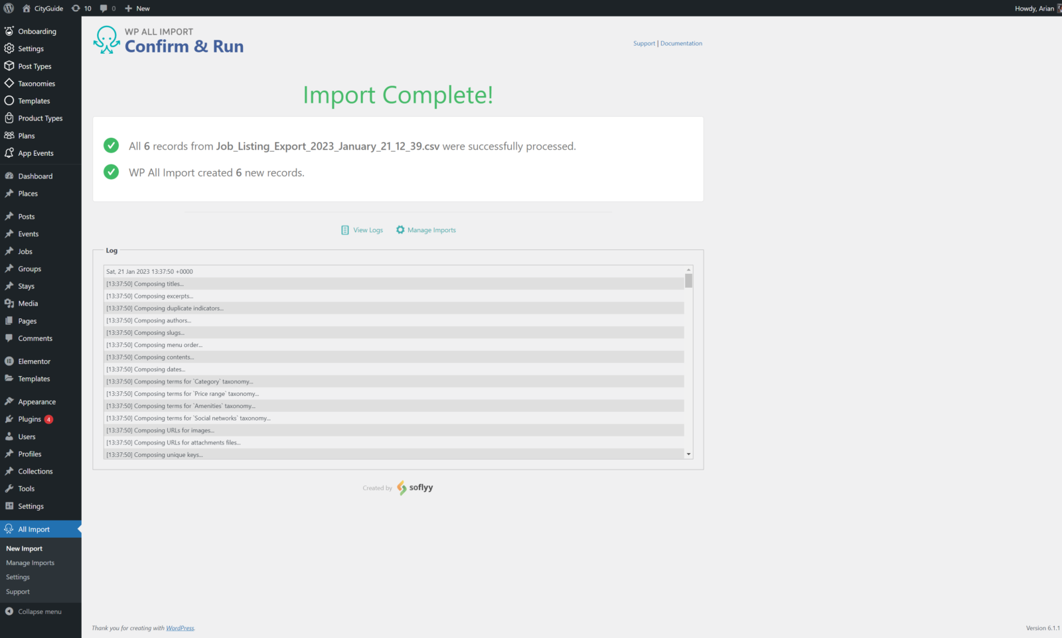
Task: Collapse the WordPress admin menu
Action: pyautogui.click(x=33, y=611)
